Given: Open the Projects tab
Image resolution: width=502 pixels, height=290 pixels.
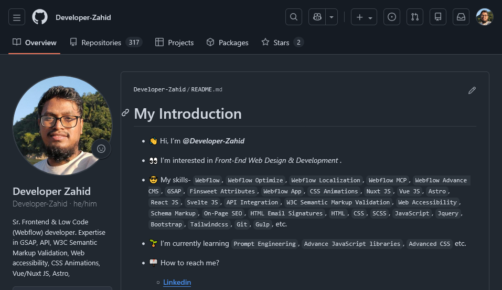Looking at the screenshot, I should point(175,43).
